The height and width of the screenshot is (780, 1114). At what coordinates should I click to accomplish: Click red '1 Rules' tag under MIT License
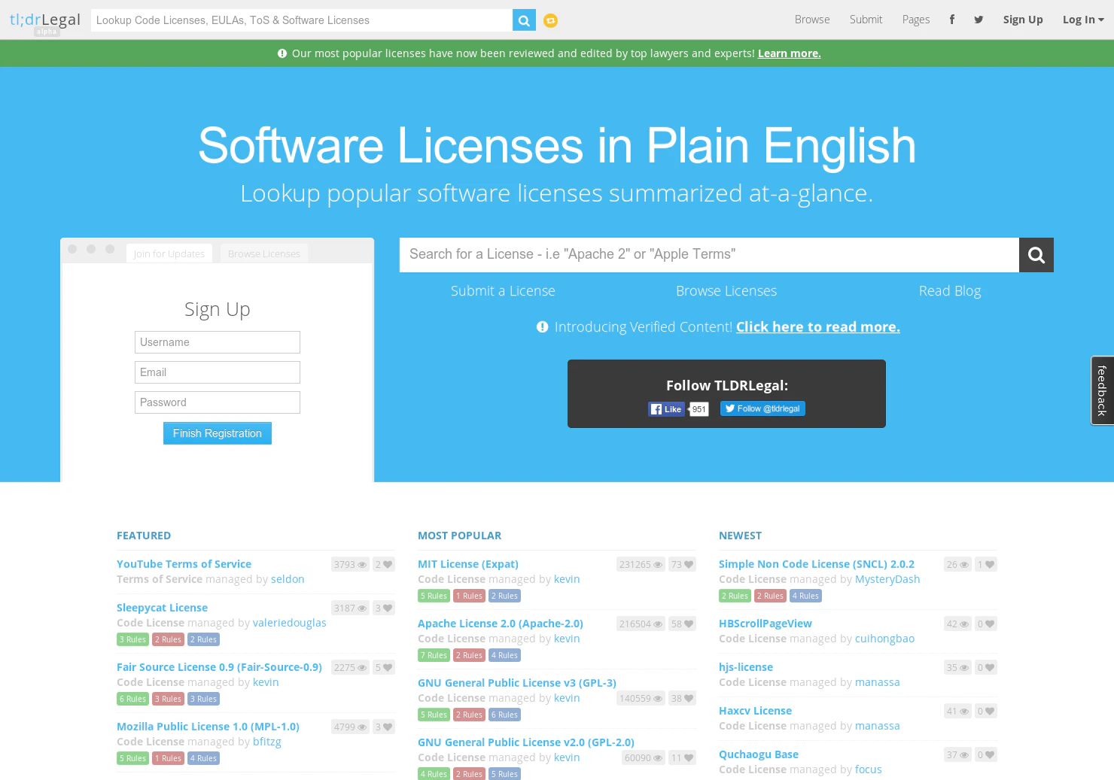470,596
